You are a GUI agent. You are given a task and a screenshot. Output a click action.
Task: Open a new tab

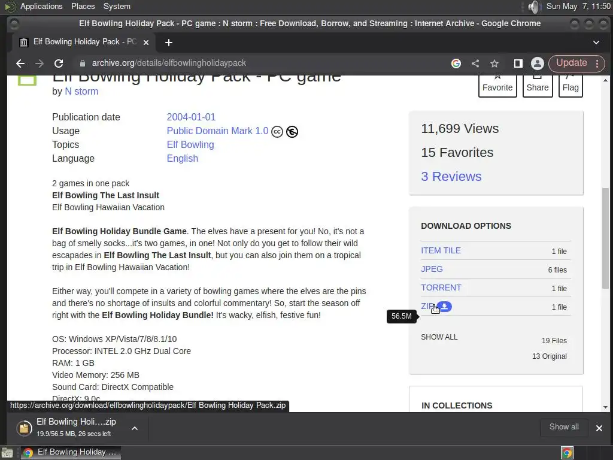tap(168, 43)
